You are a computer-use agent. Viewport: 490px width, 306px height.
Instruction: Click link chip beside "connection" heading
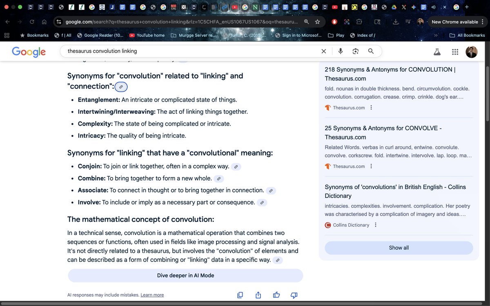coord(121,87)
